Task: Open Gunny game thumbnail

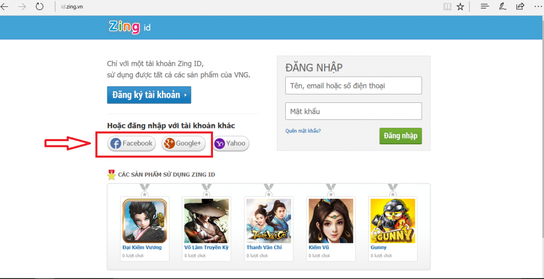Action: point(393,221)
